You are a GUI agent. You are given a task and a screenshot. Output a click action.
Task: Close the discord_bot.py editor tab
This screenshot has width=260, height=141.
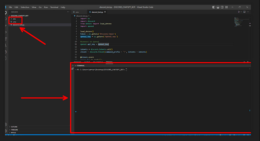point(105,12)
